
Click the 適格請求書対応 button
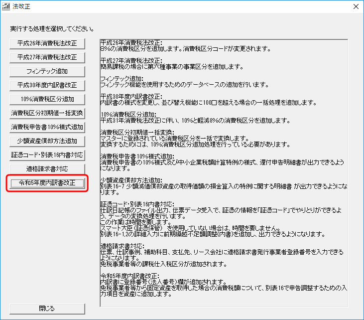[x=47, y=169]
